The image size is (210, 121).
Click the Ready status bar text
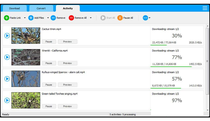[6, 114]
